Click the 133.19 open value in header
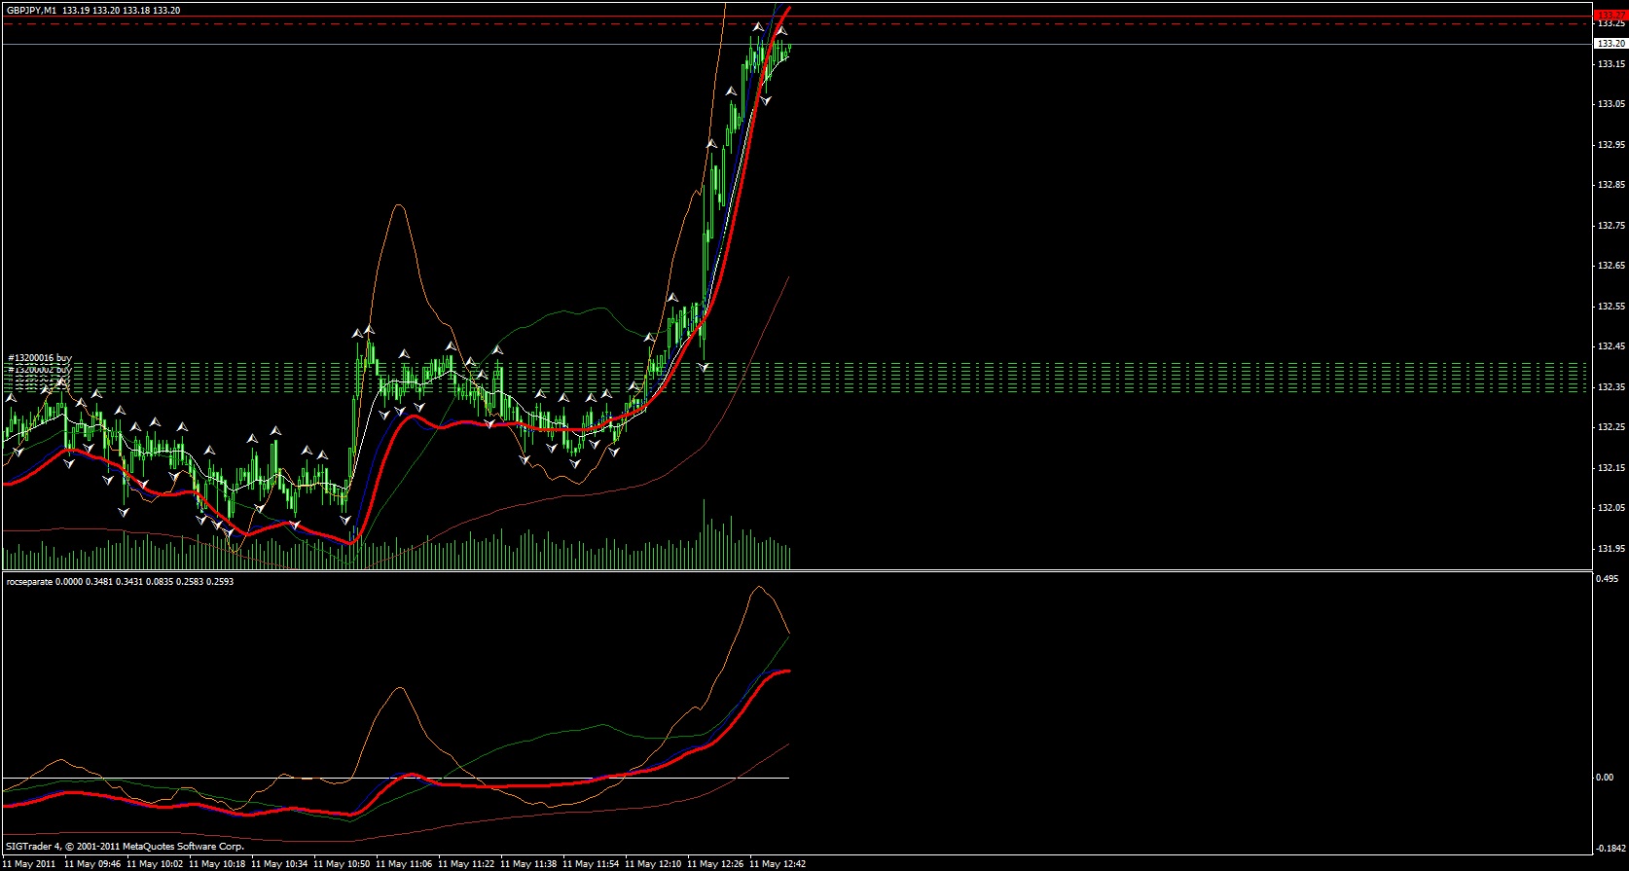The image size is (1629, 871). (x=76, y=10)
